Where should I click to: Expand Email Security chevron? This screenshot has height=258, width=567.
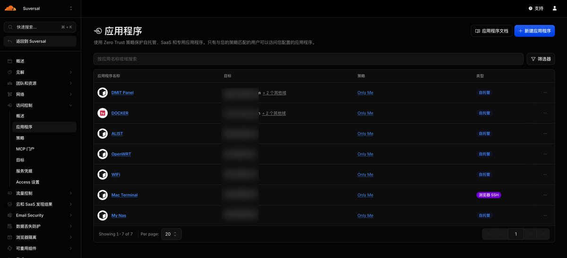click(70, 215)
